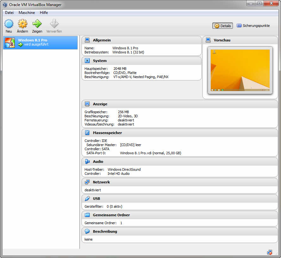Open settings with the Ändern gear icon
Viewport: 281px width, 258px height.
point(22,24)
